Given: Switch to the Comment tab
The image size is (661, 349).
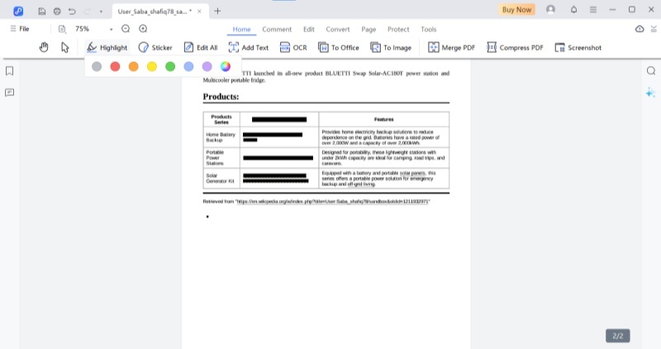Looking at the screenshot, I should [277, 29].
